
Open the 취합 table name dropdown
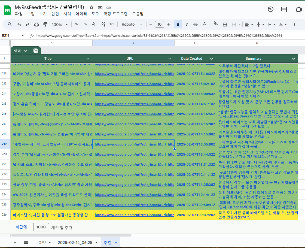(x=26, y=51)
